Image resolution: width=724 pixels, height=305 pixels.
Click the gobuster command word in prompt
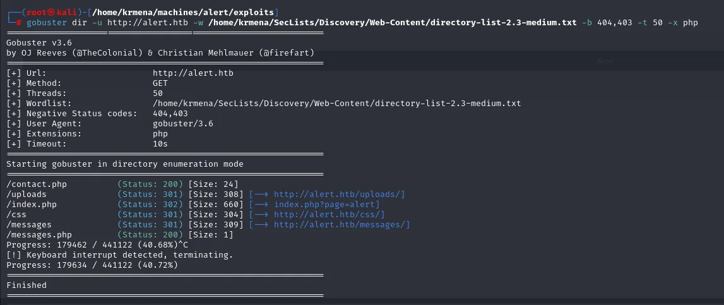coord(47,22)
